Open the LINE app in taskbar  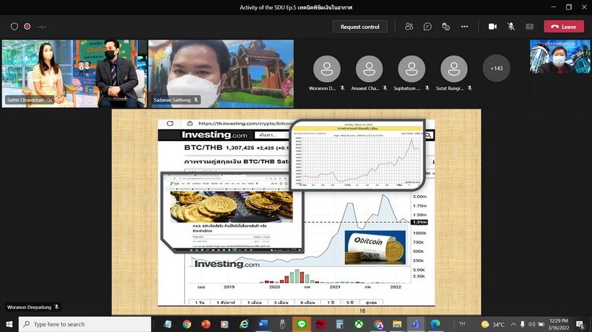(302, 324)
